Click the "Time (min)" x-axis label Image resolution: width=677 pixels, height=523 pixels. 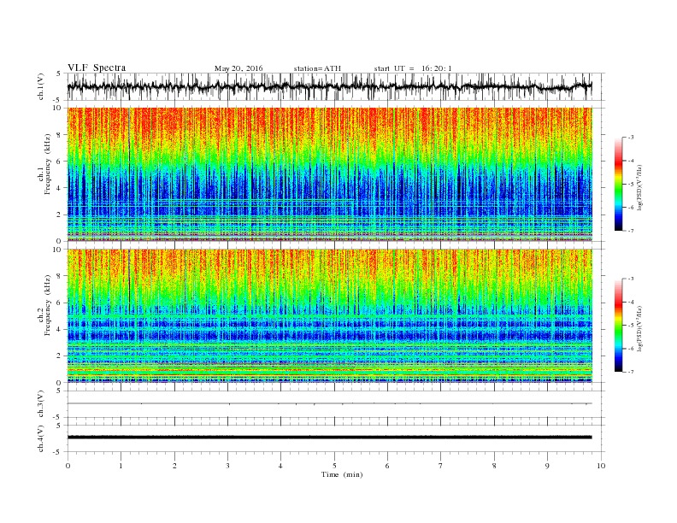(x=342, y=474)
